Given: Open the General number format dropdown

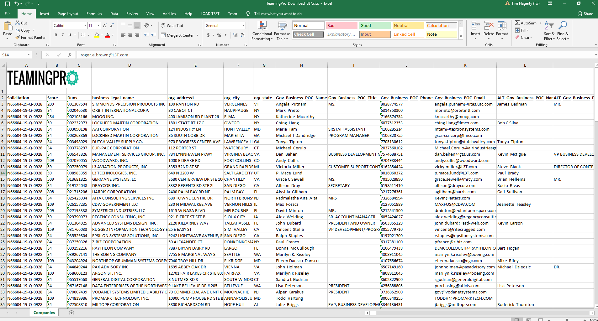Looking at the screenshot, I should coord(243,25).
